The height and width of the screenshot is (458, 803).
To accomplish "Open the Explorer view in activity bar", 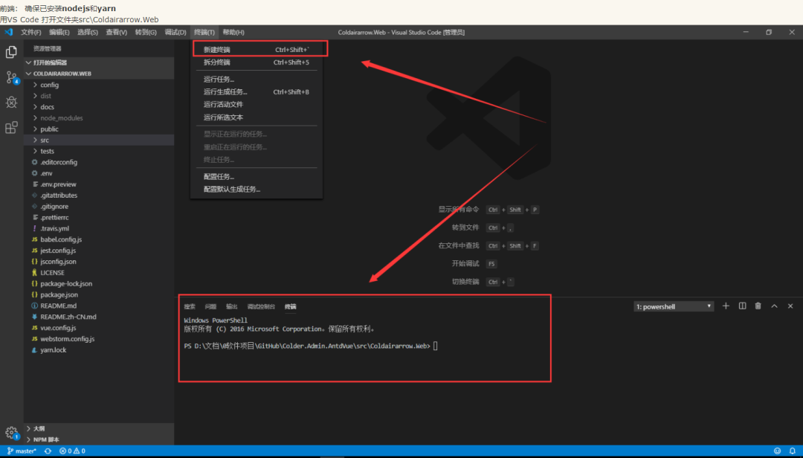I will tap(11, 52).
